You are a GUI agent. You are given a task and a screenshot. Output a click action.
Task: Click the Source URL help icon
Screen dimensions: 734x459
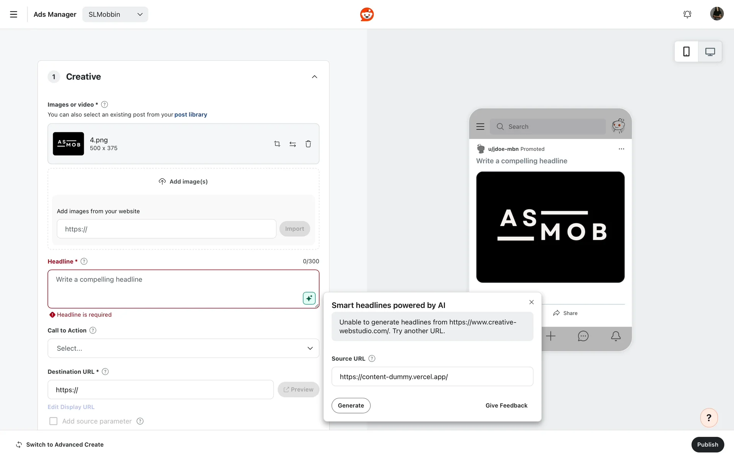[x=372, y=358]
